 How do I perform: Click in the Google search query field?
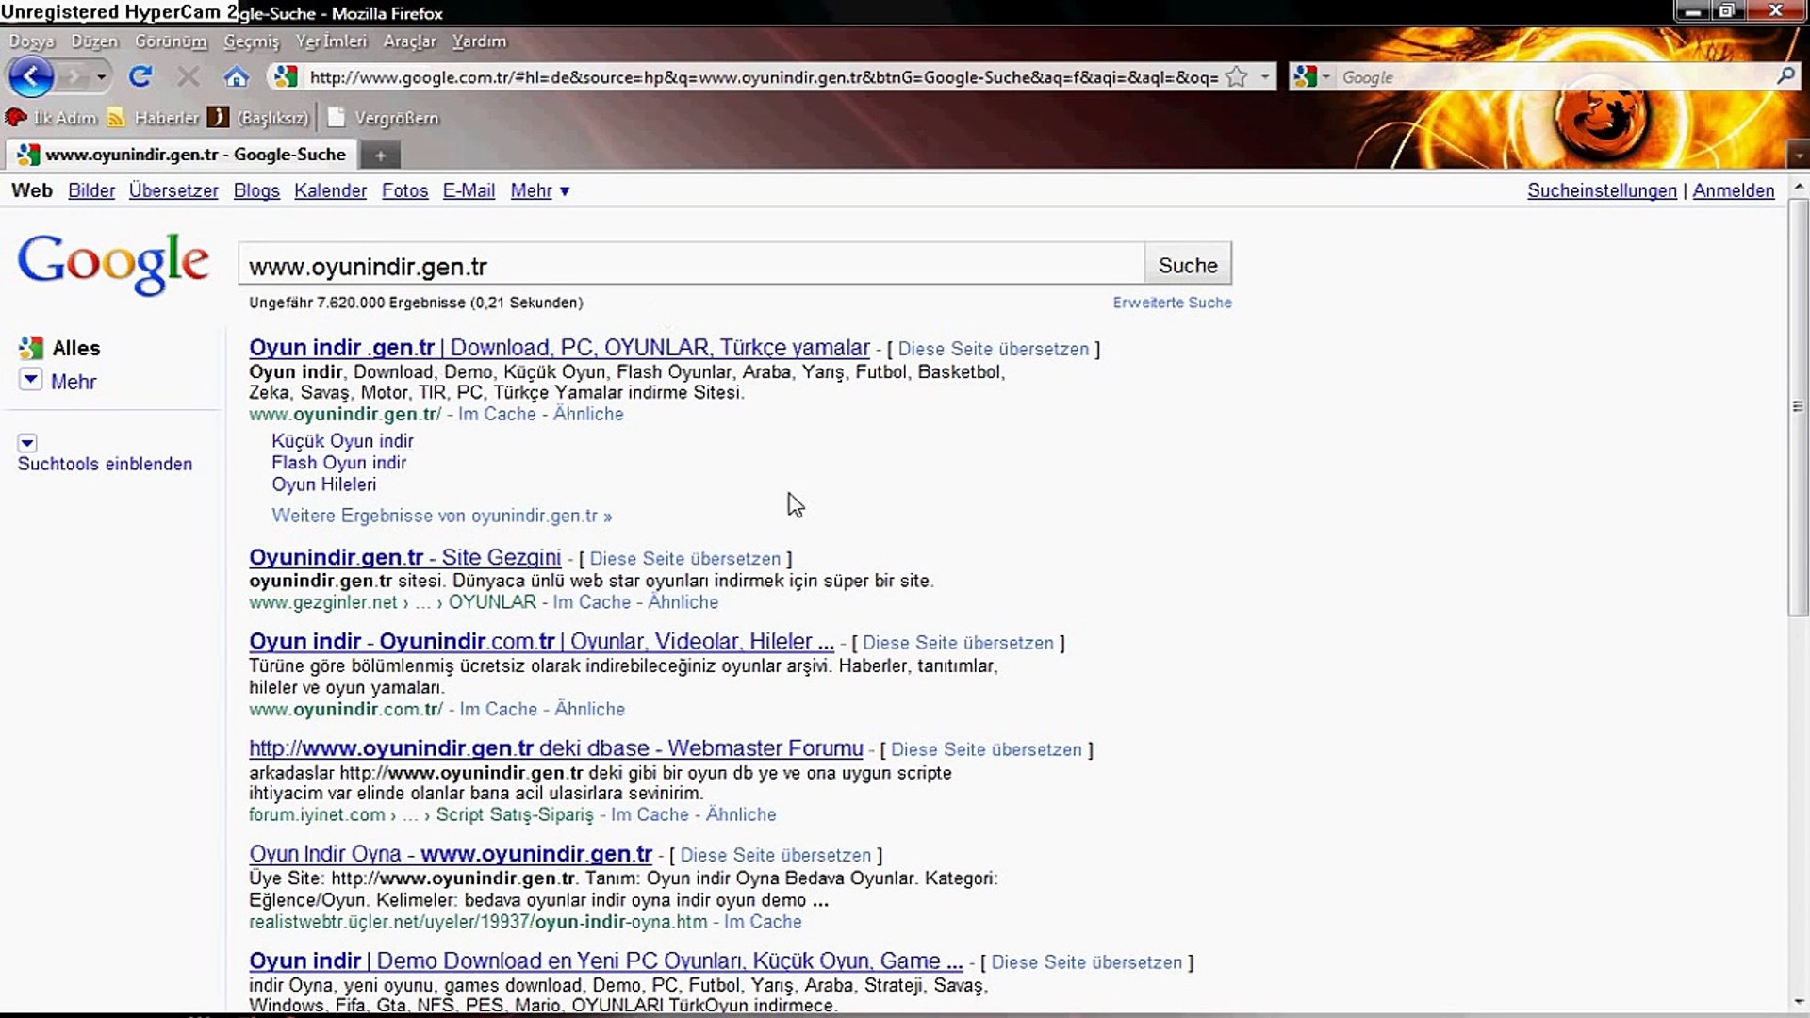[x=691, y=267]
